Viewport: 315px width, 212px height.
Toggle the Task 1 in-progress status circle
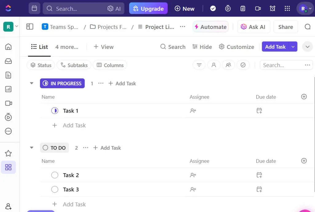55,111
